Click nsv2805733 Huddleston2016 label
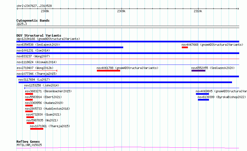 coord(47,109)
